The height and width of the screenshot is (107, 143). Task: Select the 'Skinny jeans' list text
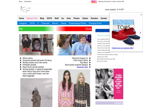coord(28,58)
